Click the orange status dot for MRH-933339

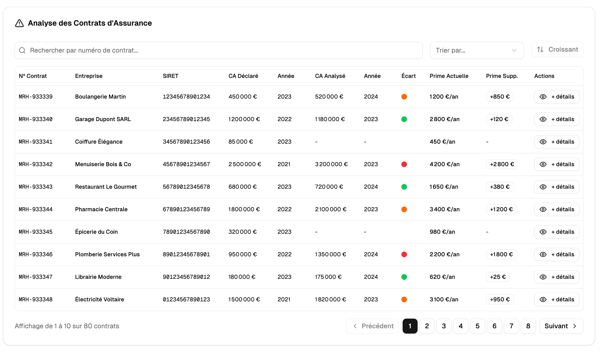tap(404, 97)
